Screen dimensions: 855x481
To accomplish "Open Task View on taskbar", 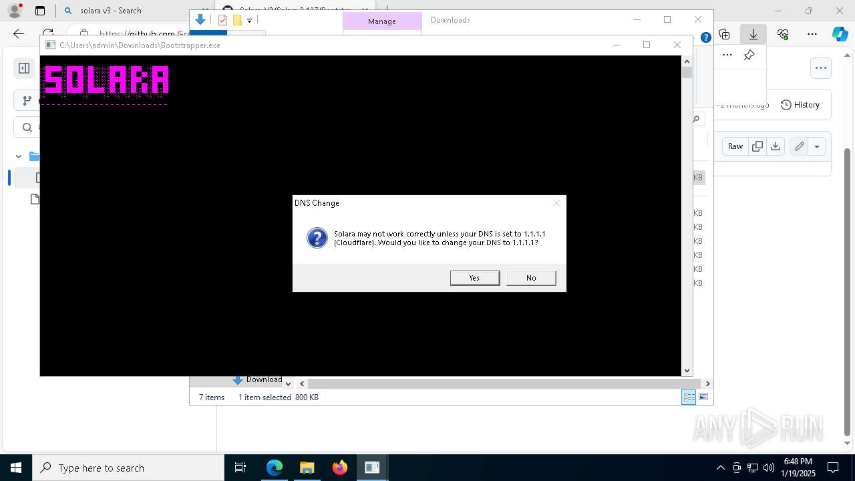I will point(240,468).
